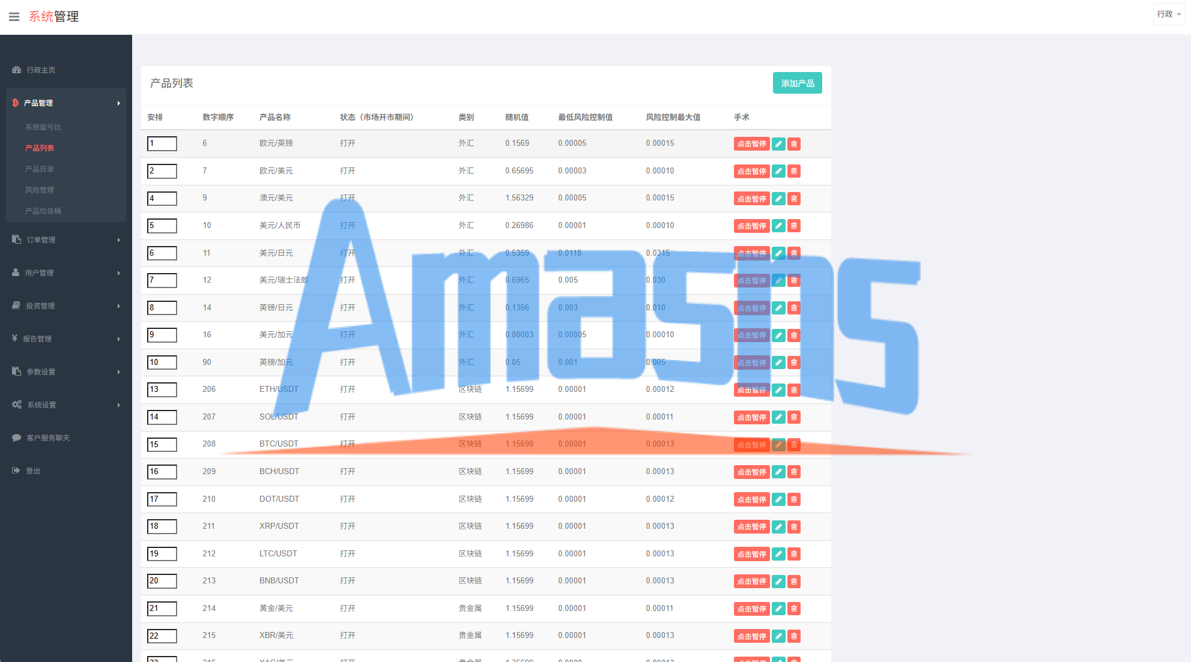Edit the 黄金/美元 product with pencil icon

778,609
